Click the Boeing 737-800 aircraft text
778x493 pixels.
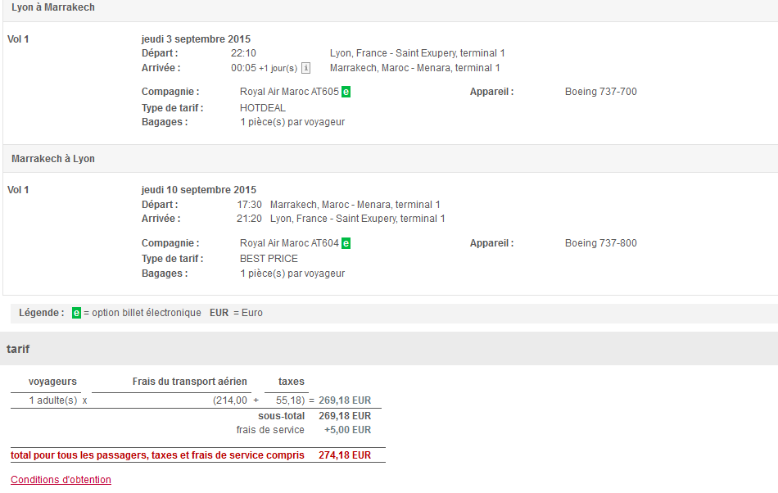(600, 243)
